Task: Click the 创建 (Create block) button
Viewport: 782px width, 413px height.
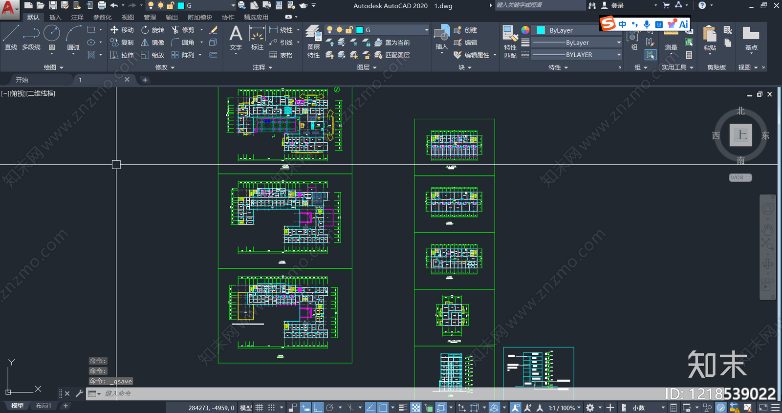Action: point(466,30)
